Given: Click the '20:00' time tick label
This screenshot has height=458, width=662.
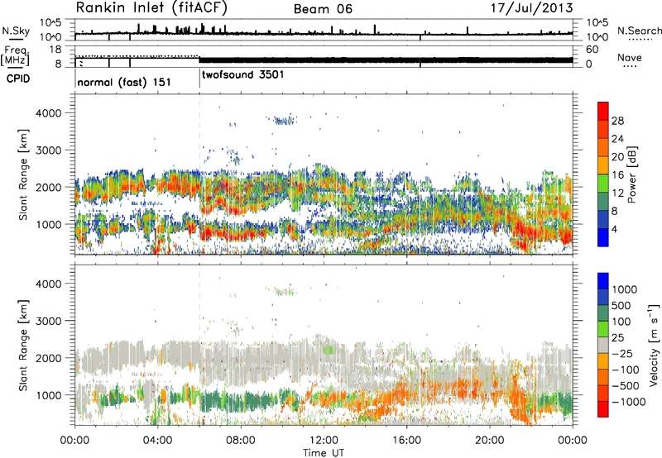Looking at the screenshot, I should point(490,441).
